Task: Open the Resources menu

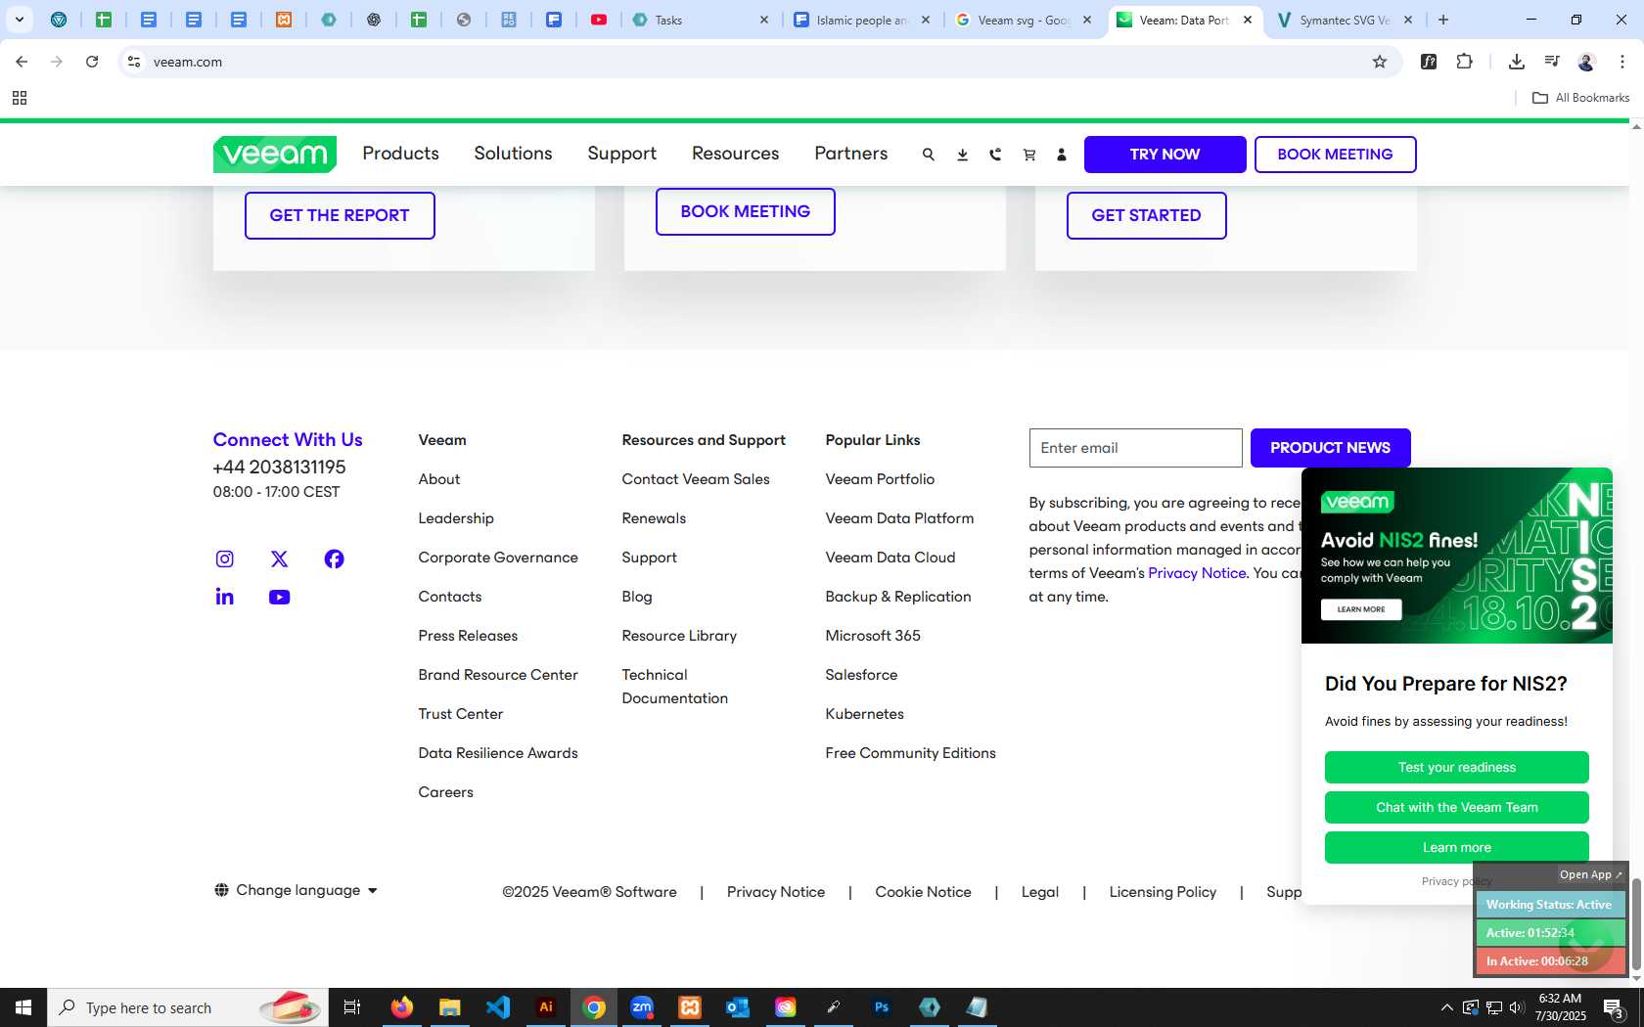Action: (736, 154)
